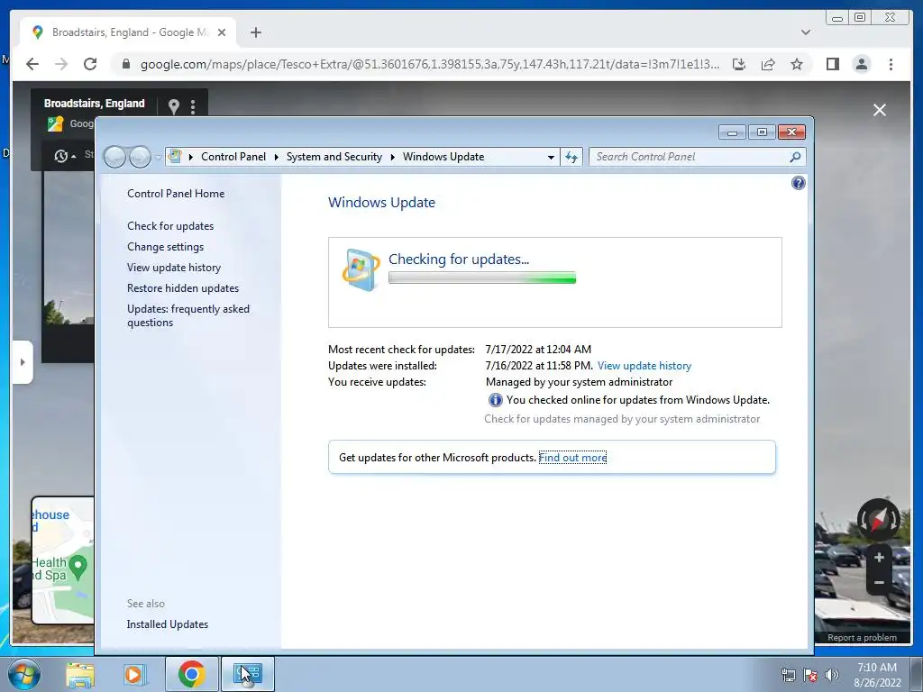The width and height of the screenshot is (923, 692).
Task: Zoom in on Street View
Action: pos(879,557)
